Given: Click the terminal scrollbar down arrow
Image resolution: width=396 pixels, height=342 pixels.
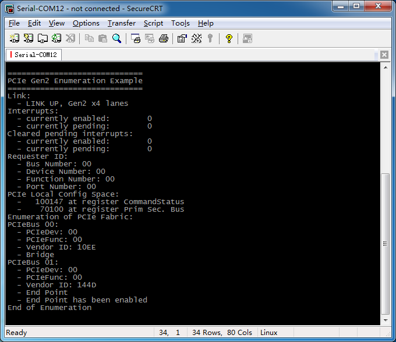Looking at the screenshot, I should [x=386, y=320].
